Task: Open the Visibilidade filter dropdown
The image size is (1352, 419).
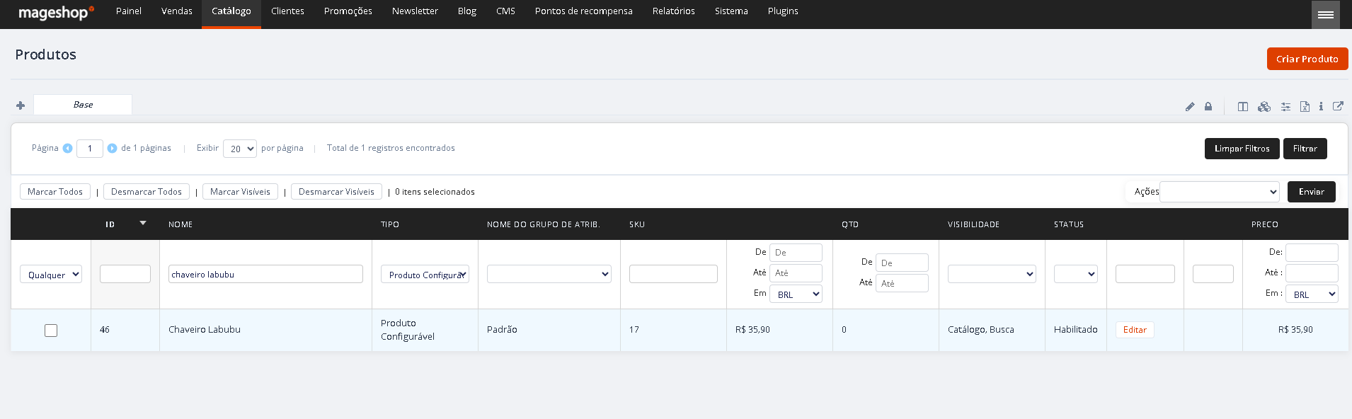Action: pyautogui.click(x=992, y=274)
